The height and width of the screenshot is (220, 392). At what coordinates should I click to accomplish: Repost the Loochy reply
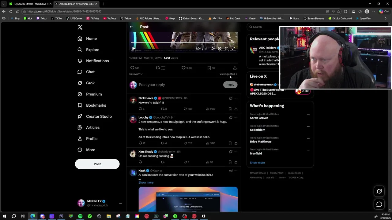[163, 143]
